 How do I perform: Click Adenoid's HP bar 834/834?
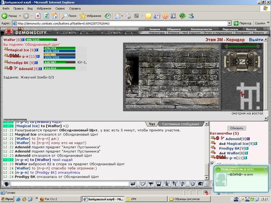point(60,69)
